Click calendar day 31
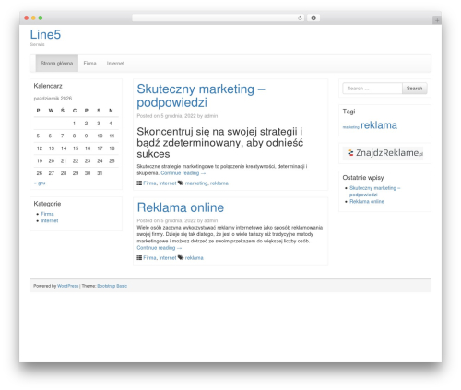The height and width of the screenshot is (390, 461). 100,173
